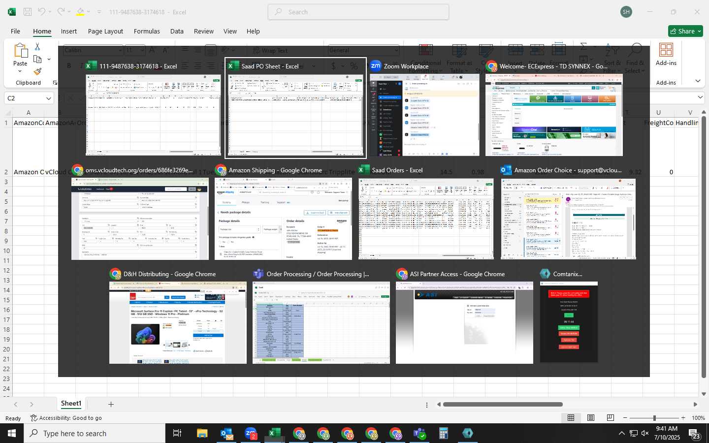This screenshot has height=443, width=709.
Task: Switch to the Formulas tab
Action: (147, 31)
